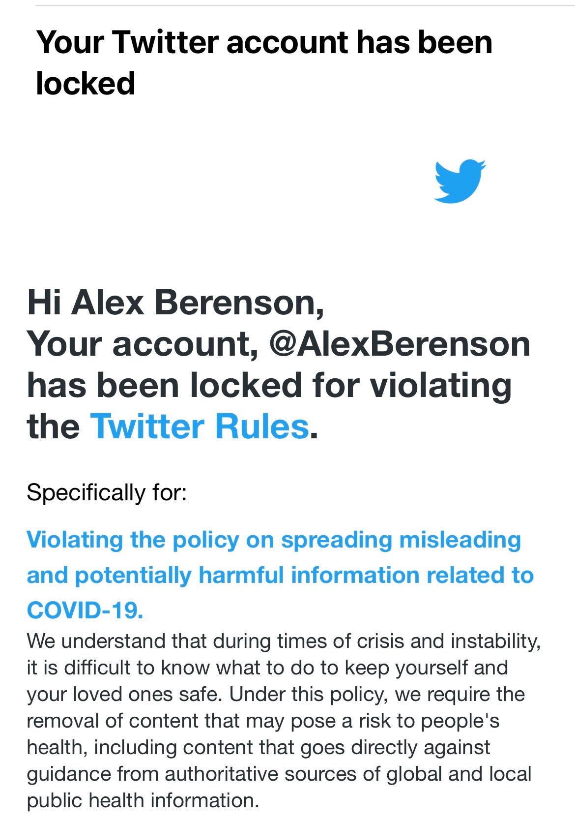Open the "Violating the policy on spreading misleading" link

(x=273, y=540)
